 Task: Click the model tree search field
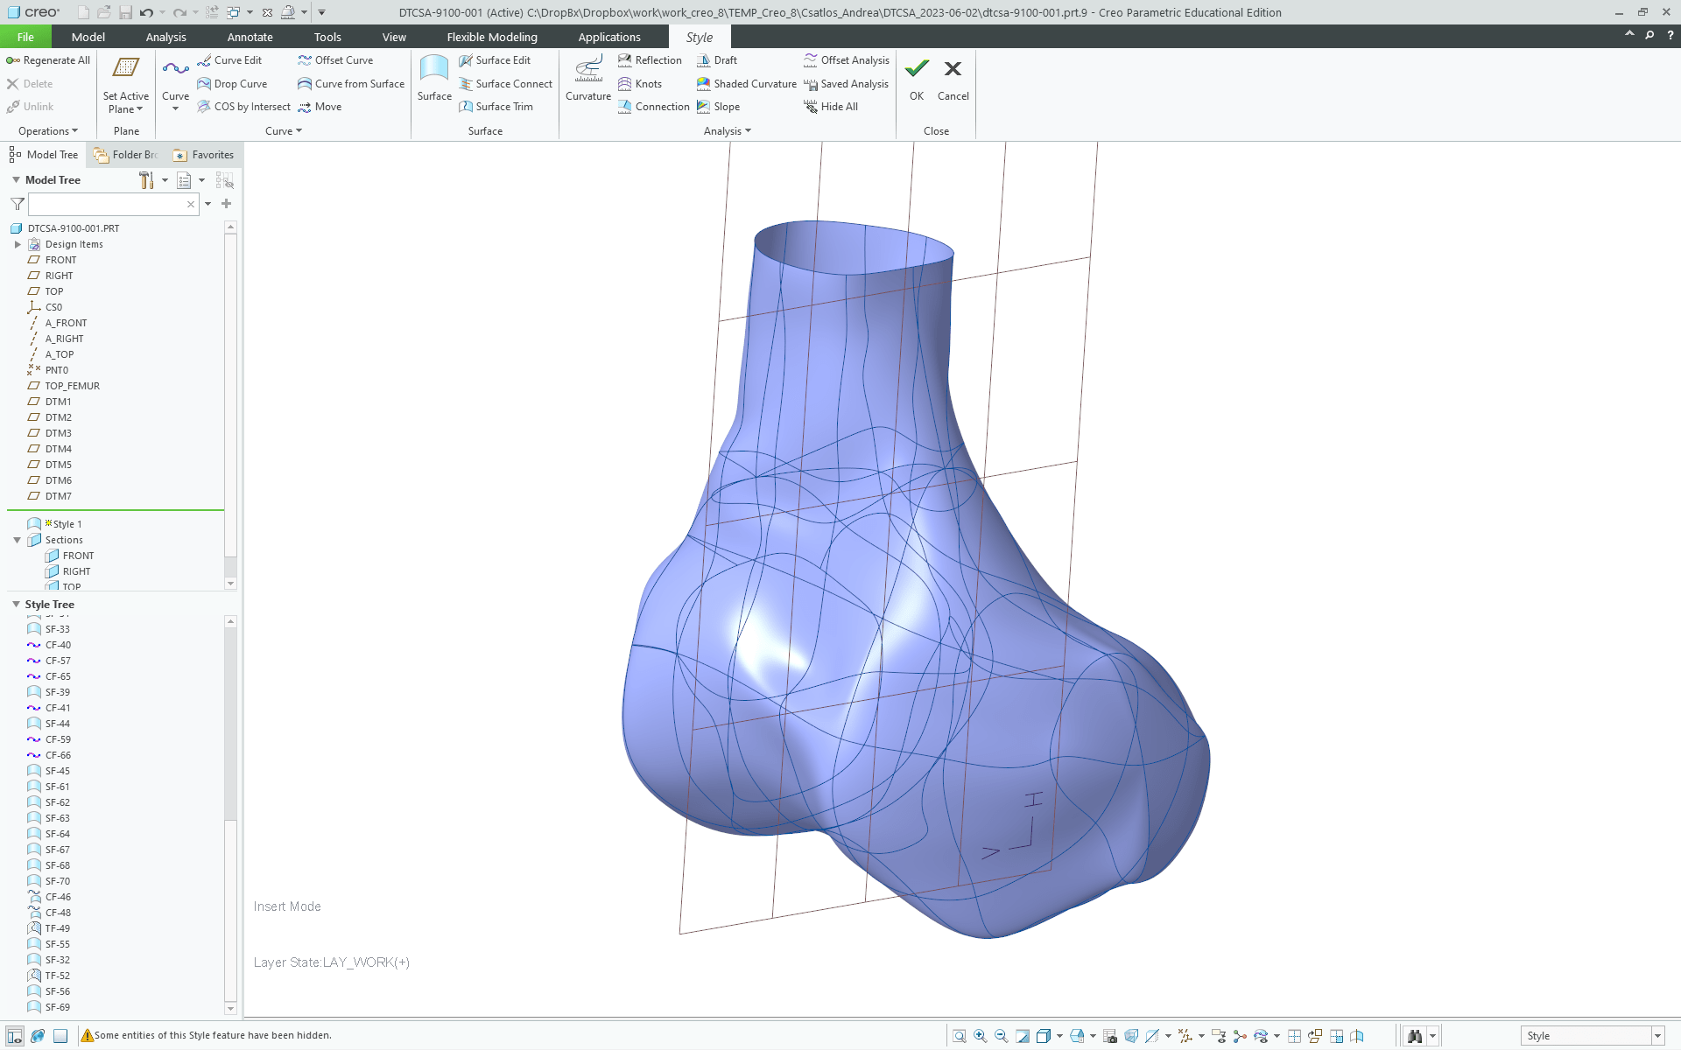(x=105, y=204)
